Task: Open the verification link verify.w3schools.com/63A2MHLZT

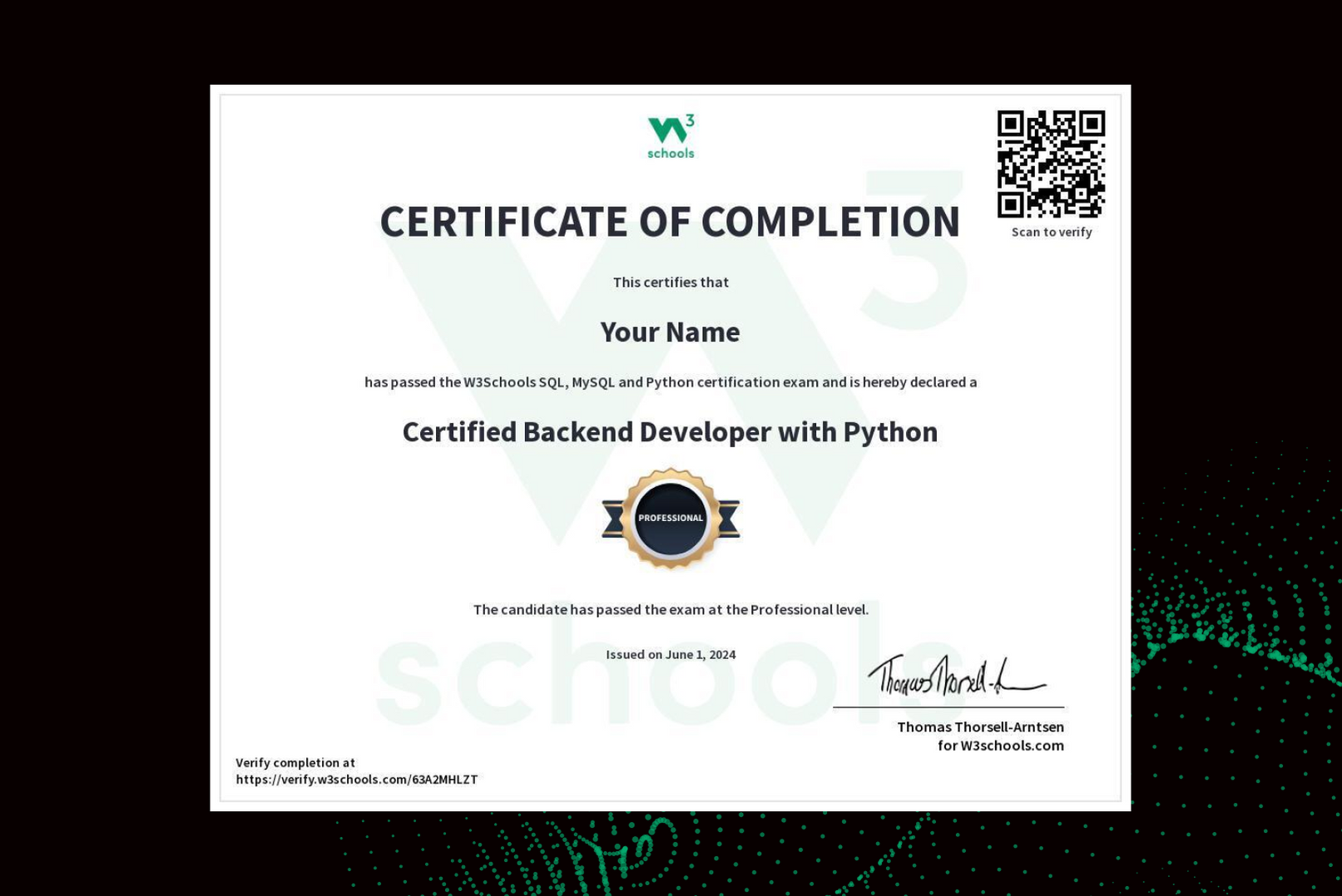Action: [358, 780]
